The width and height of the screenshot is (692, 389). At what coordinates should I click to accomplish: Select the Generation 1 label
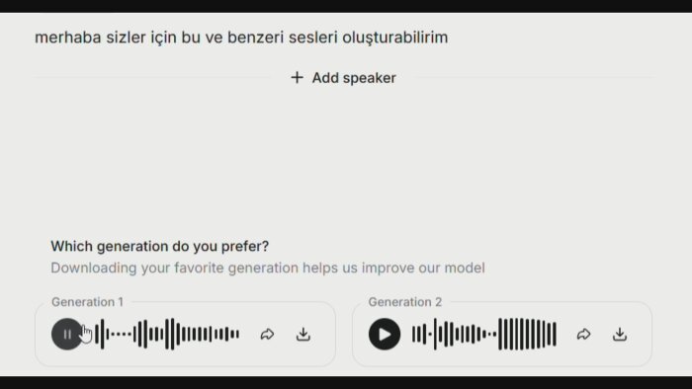(x=87, y=302)
